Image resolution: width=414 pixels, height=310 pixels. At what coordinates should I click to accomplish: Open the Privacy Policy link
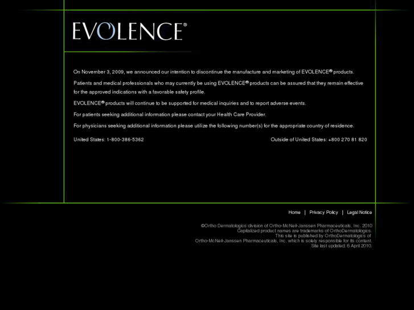click(323, 212)
